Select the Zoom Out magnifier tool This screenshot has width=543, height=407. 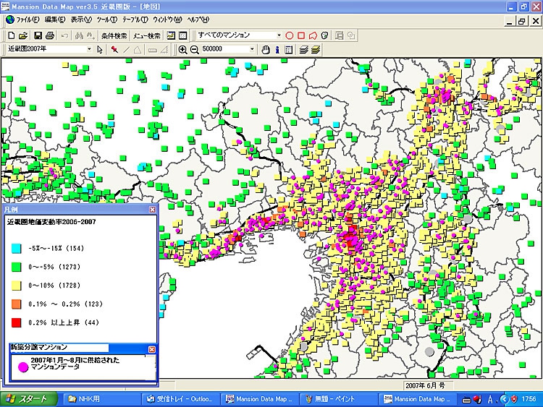click(x=194, y=49)
